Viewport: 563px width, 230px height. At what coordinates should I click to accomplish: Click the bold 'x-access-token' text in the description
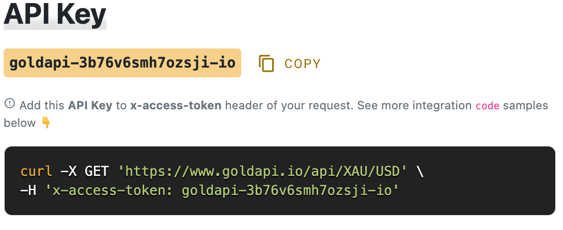tap(176, 106)
